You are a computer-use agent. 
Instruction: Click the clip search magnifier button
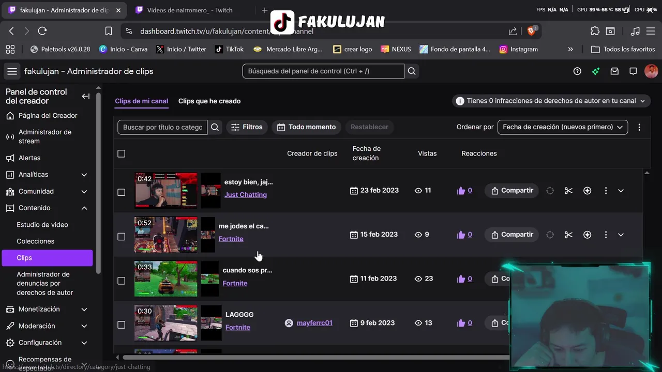click(x=215, y=127)
